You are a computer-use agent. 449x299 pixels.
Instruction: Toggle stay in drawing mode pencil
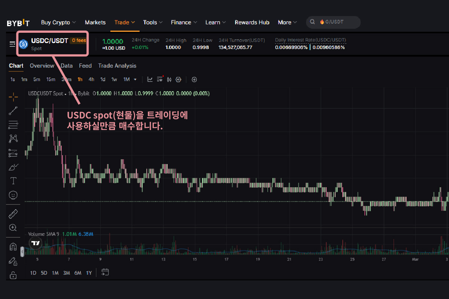pos(13,261)
